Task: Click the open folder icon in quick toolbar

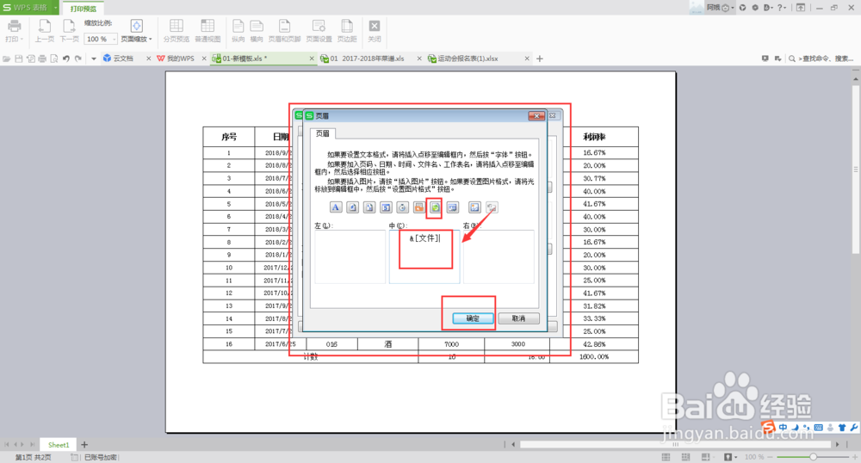Action: tap(7, 59)
